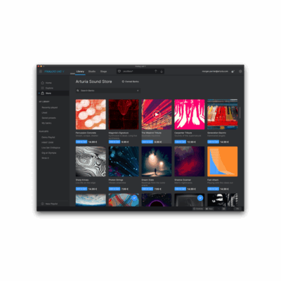Image resolution: width=281 pixels, height=281 pixels.
Task: Clear the search with the X icon
Action: [138, 91]
